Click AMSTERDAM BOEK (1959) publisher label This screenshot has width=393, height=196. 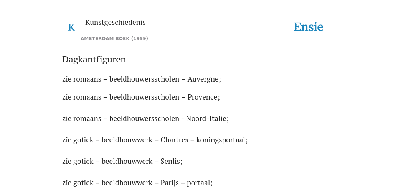click(x=114, y=39)
